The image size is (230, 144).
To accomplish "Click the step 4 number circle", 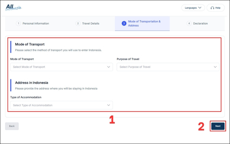I will coord(189,23).
